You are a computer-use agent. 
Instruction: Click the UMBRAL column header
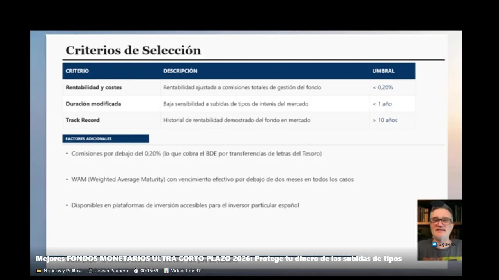click(383, 71)
